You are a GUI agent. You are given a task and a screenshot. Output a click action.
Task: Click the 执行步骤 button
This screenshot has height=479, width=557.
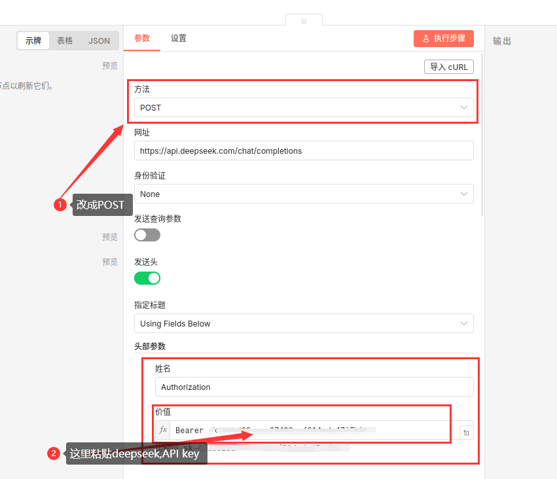coord(443,39)
